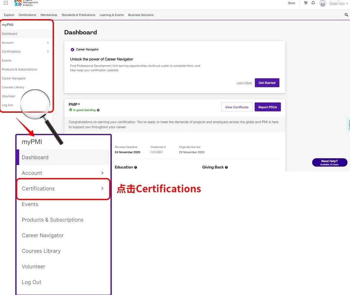Viewport: 350px width, 295px height.
Task: Click the 24 November 2026 renewal date
Action: click(x=127, y=152)
